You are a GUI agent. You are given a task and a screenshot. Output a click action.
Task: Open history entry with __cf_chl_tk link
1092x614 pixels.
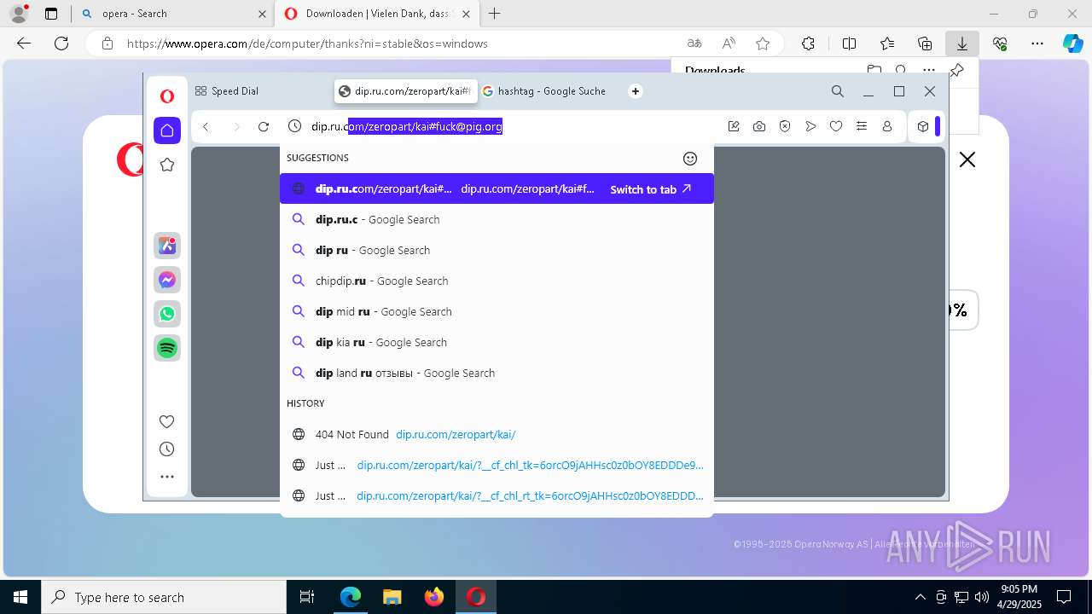[497, 465]
